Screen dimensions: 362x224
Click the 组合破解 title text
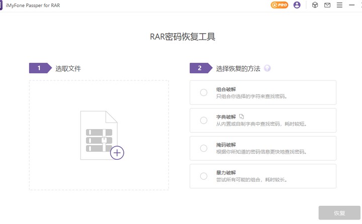click(226, 89)
